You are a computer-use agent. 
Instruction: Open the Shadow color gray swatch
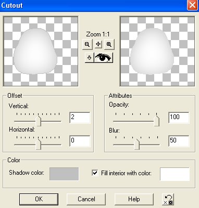(x=64, y=174)
